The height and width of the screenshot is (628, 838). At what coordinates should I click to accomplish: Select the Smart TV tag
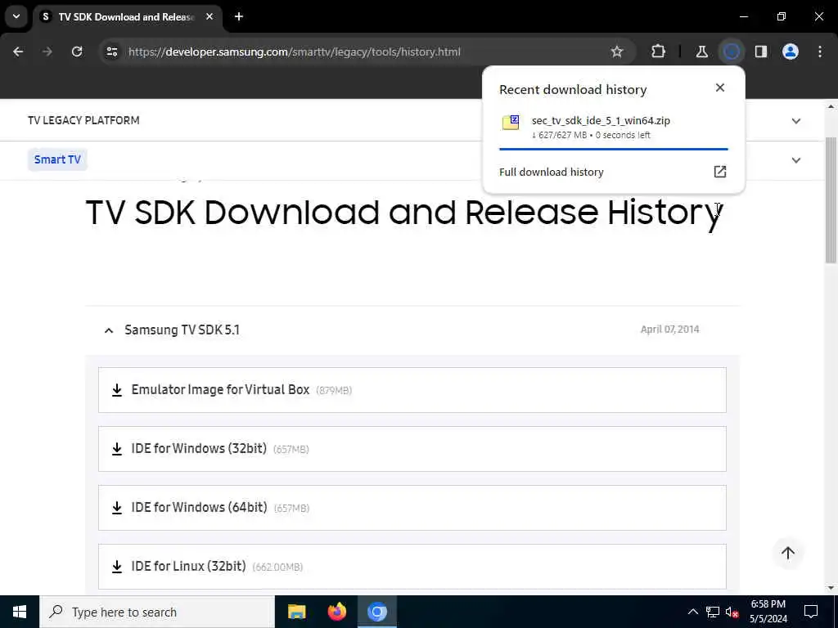click(57, 159)
